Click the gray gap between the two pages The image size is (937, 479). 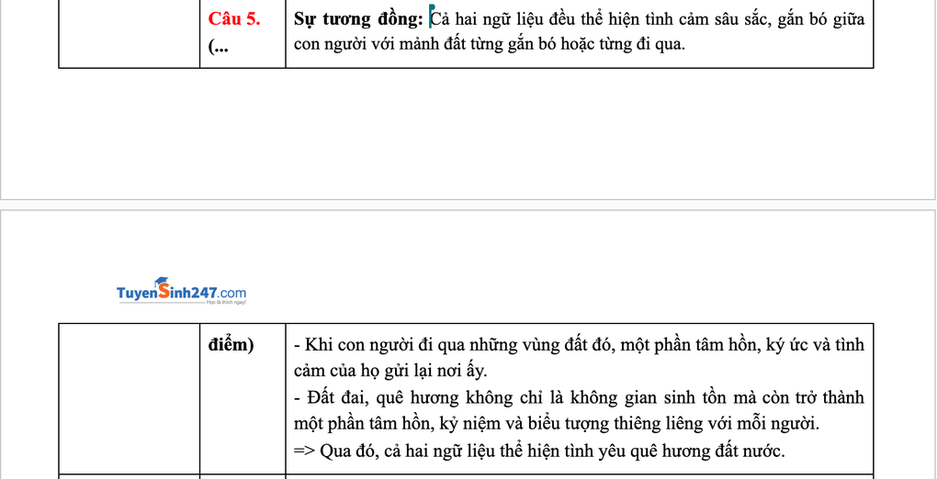(468, 205)
